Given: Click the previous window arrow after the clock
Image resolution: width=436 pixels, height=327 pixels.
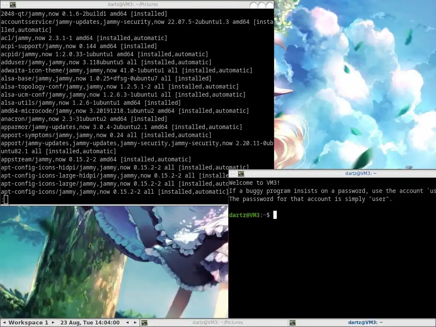Looking at the screenshot, I should 128,323.
